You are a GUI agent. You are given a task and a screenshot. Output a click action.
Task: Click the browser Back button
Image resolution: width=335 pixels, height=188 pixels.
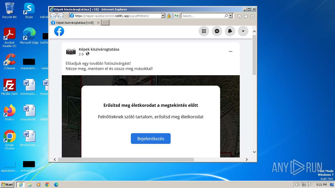[x=53, y=16]
